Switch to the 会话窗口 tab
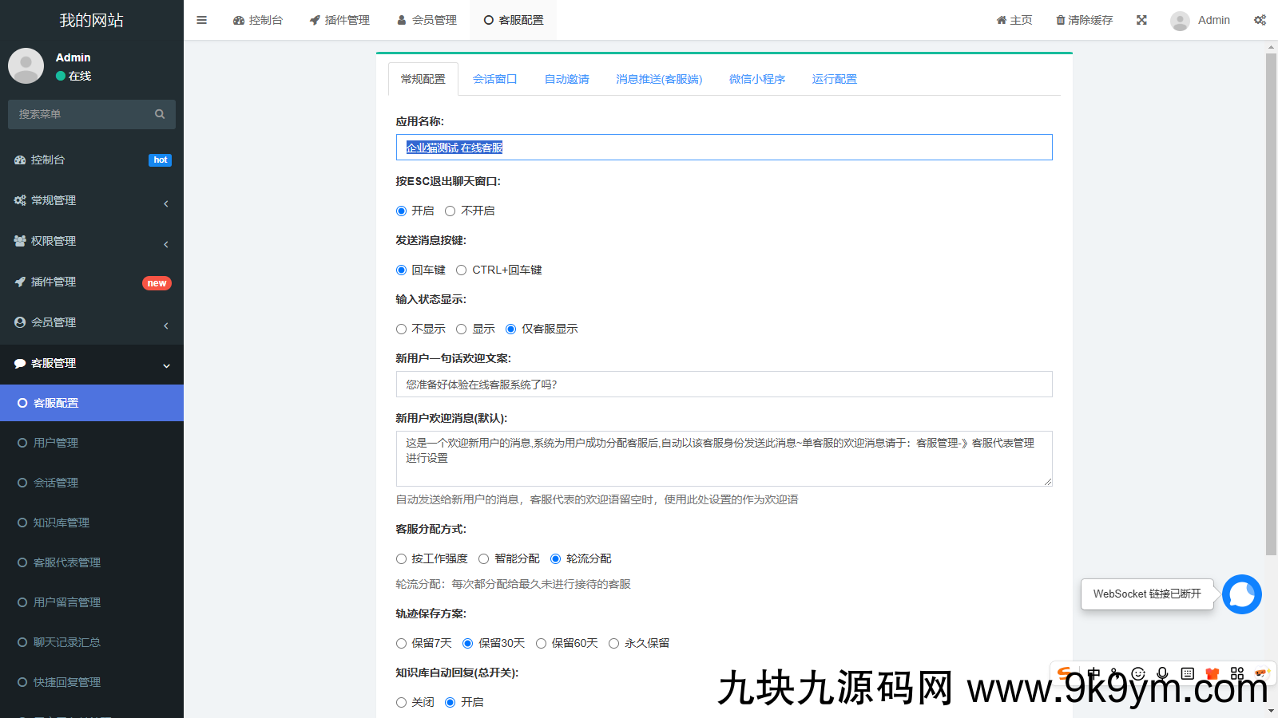This screenshot has width=1278, height=718. click(494, 79)
